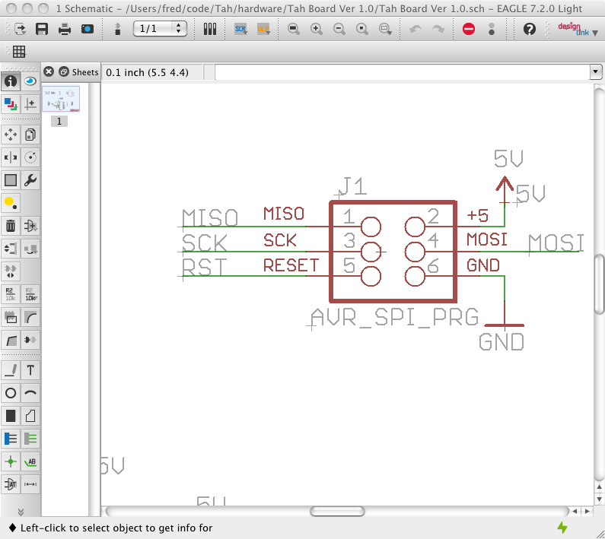Expand the command line history dropdown
This screenshot has width=605, height=539.
596,71
